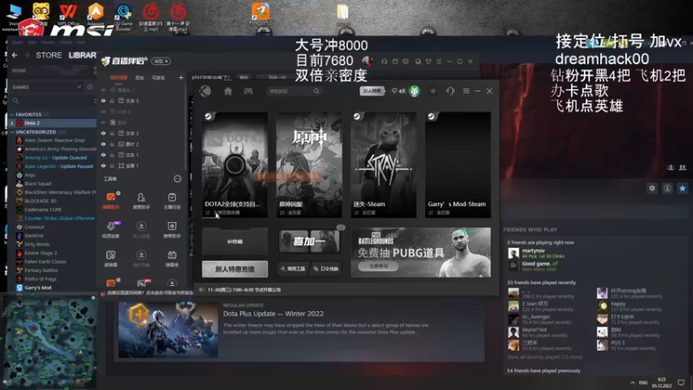This screenshot has width=693, height=390.
Task: Switch server region under 原神国服 card
Action: [290, 212]
